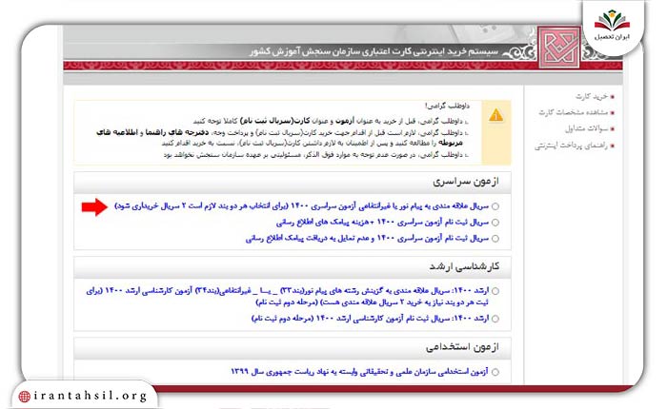Select Arshad 1400 Payam Noor interest serial radio

pyautogui.click(x=495, y=291)
